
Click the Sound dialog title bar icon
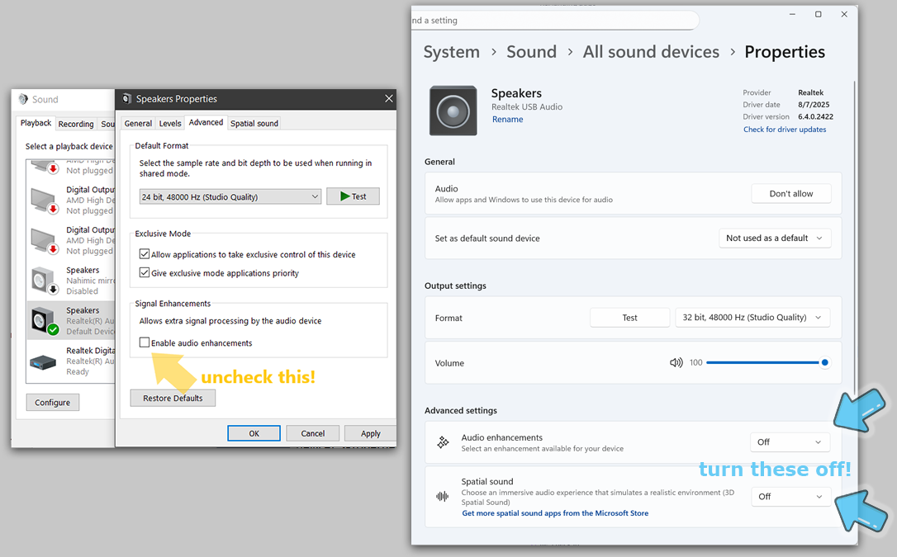[x=23, y=99]
